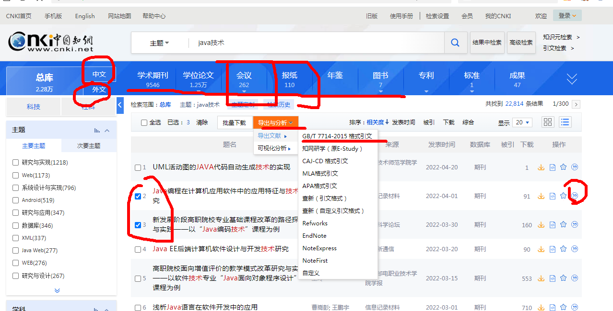Check result 6 浅析Java语言 checkbox

(138, 308)
